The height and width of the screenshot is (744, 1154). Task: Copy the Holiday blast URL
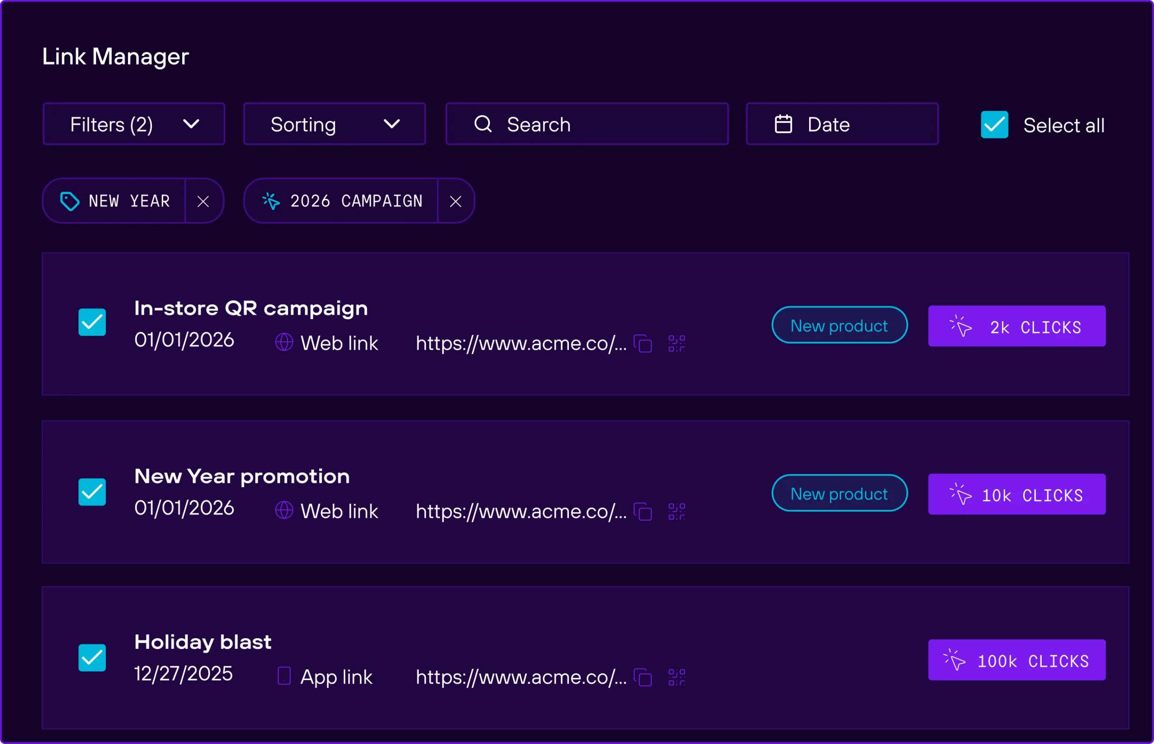(x=643, y=677)
